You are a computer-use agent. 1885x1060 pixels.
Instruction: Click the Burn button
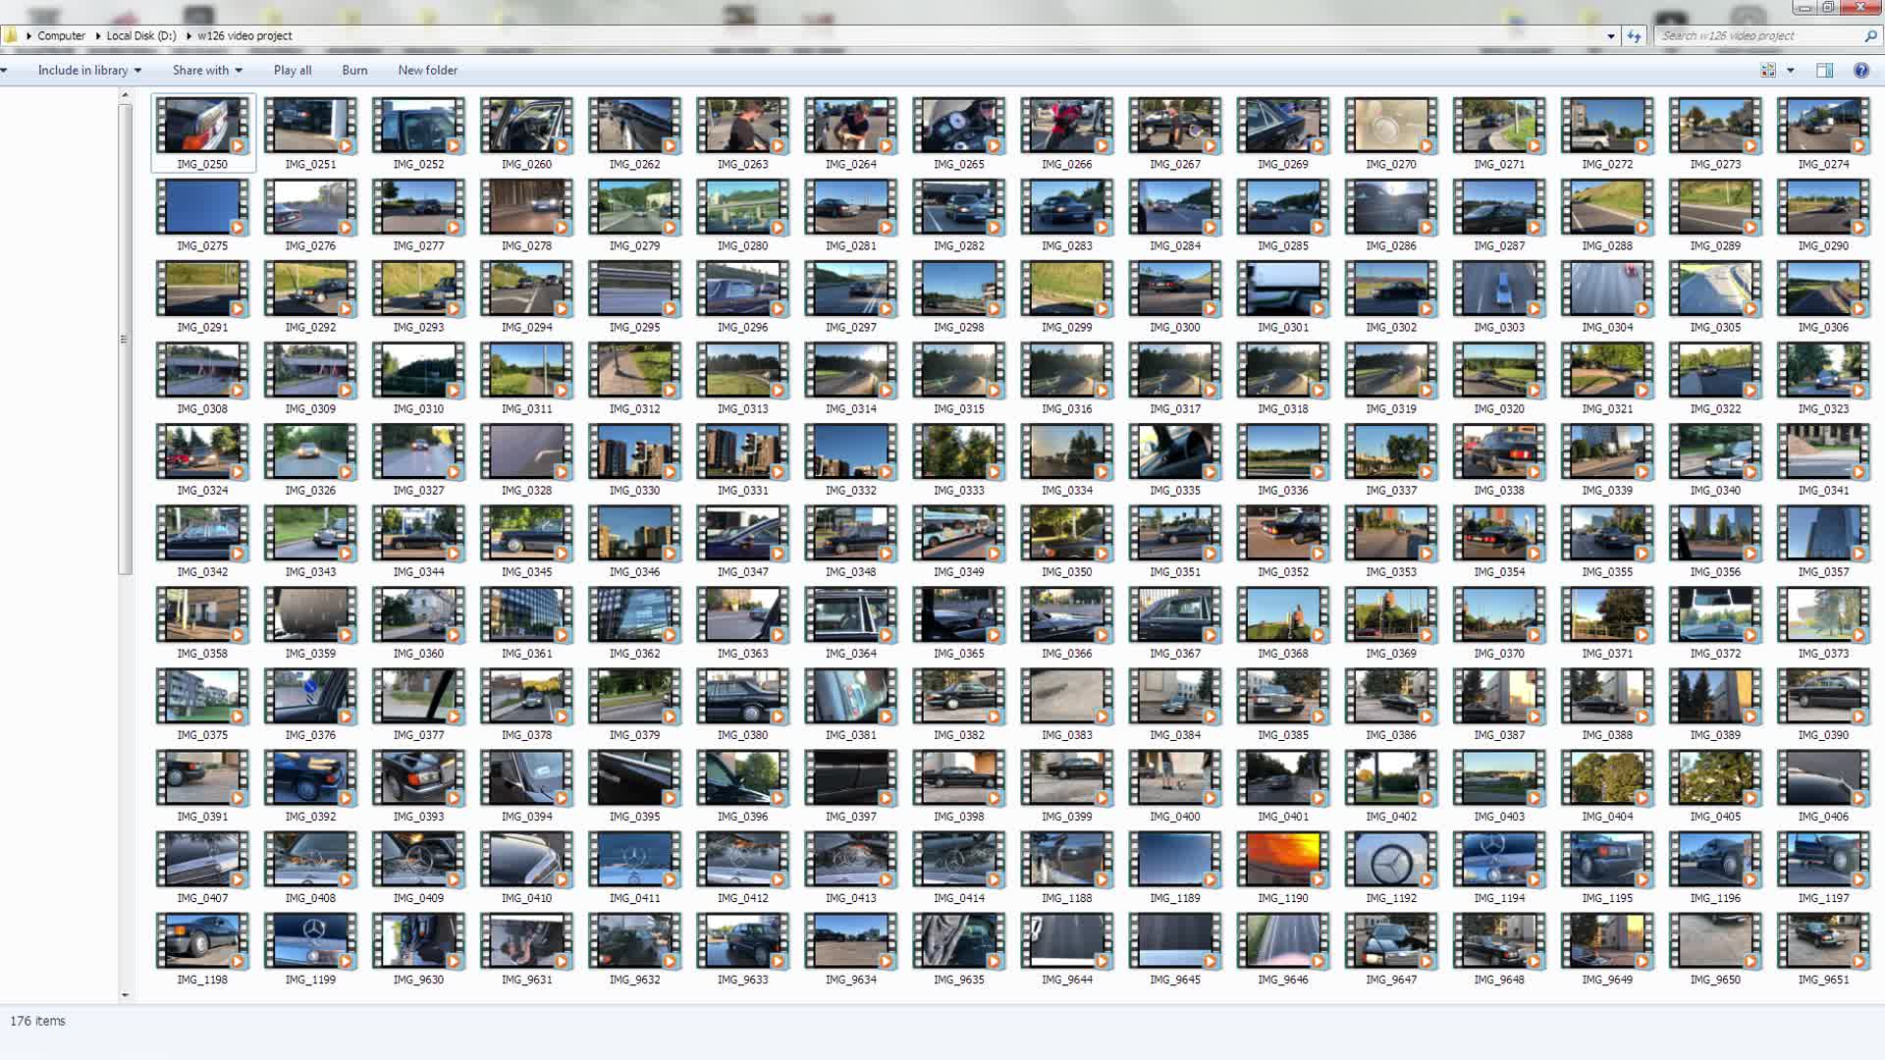tap(354, 70)
